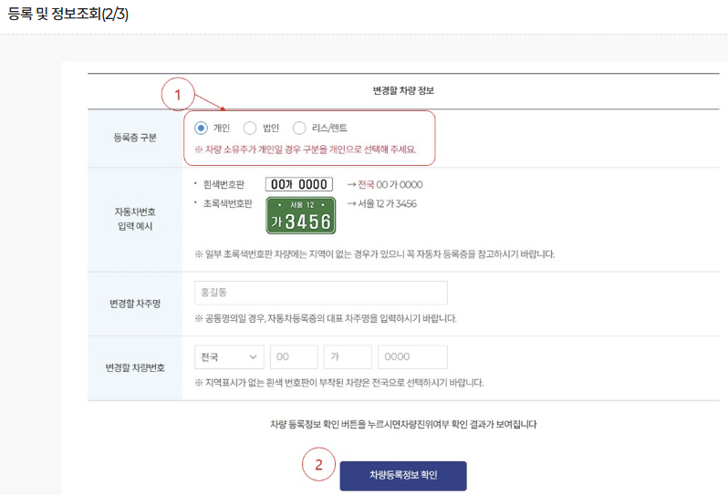Click the 가 plate character field
728x495 pixels.
pyautogui.click(x=348, y=356)
